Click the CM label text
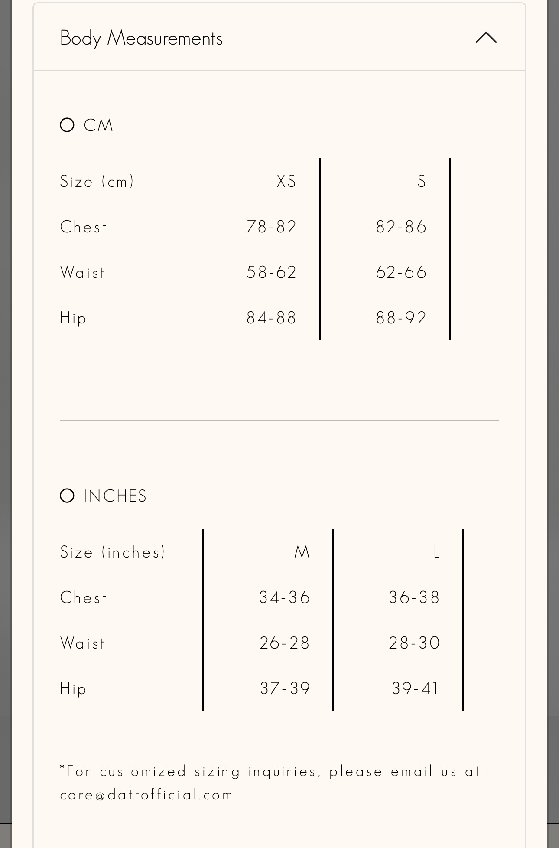Screen dimensions: 559x848 pyautogui.click(x=98, y=125)
